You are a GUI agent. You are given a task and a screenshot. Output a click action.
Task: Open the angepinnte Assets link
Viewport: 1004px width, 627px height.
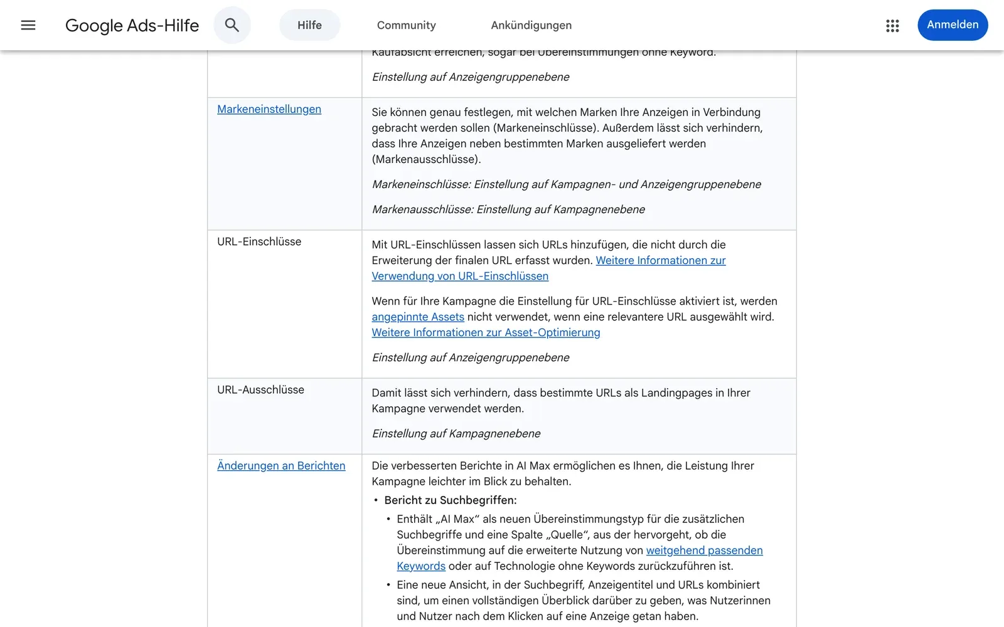click(x=418, y=317)
